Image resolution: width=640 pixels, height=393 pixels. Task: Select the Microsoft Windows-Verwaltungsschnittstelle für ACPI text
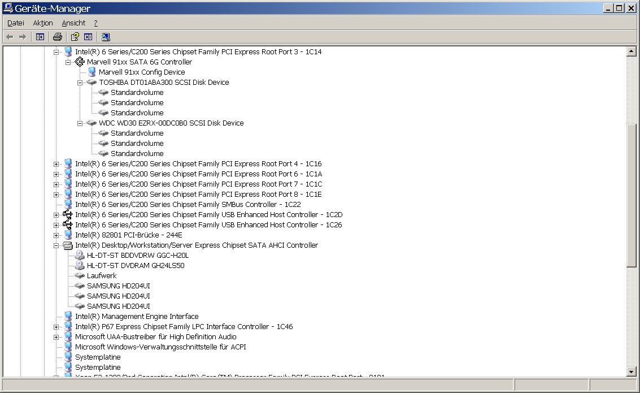[160, 347]
